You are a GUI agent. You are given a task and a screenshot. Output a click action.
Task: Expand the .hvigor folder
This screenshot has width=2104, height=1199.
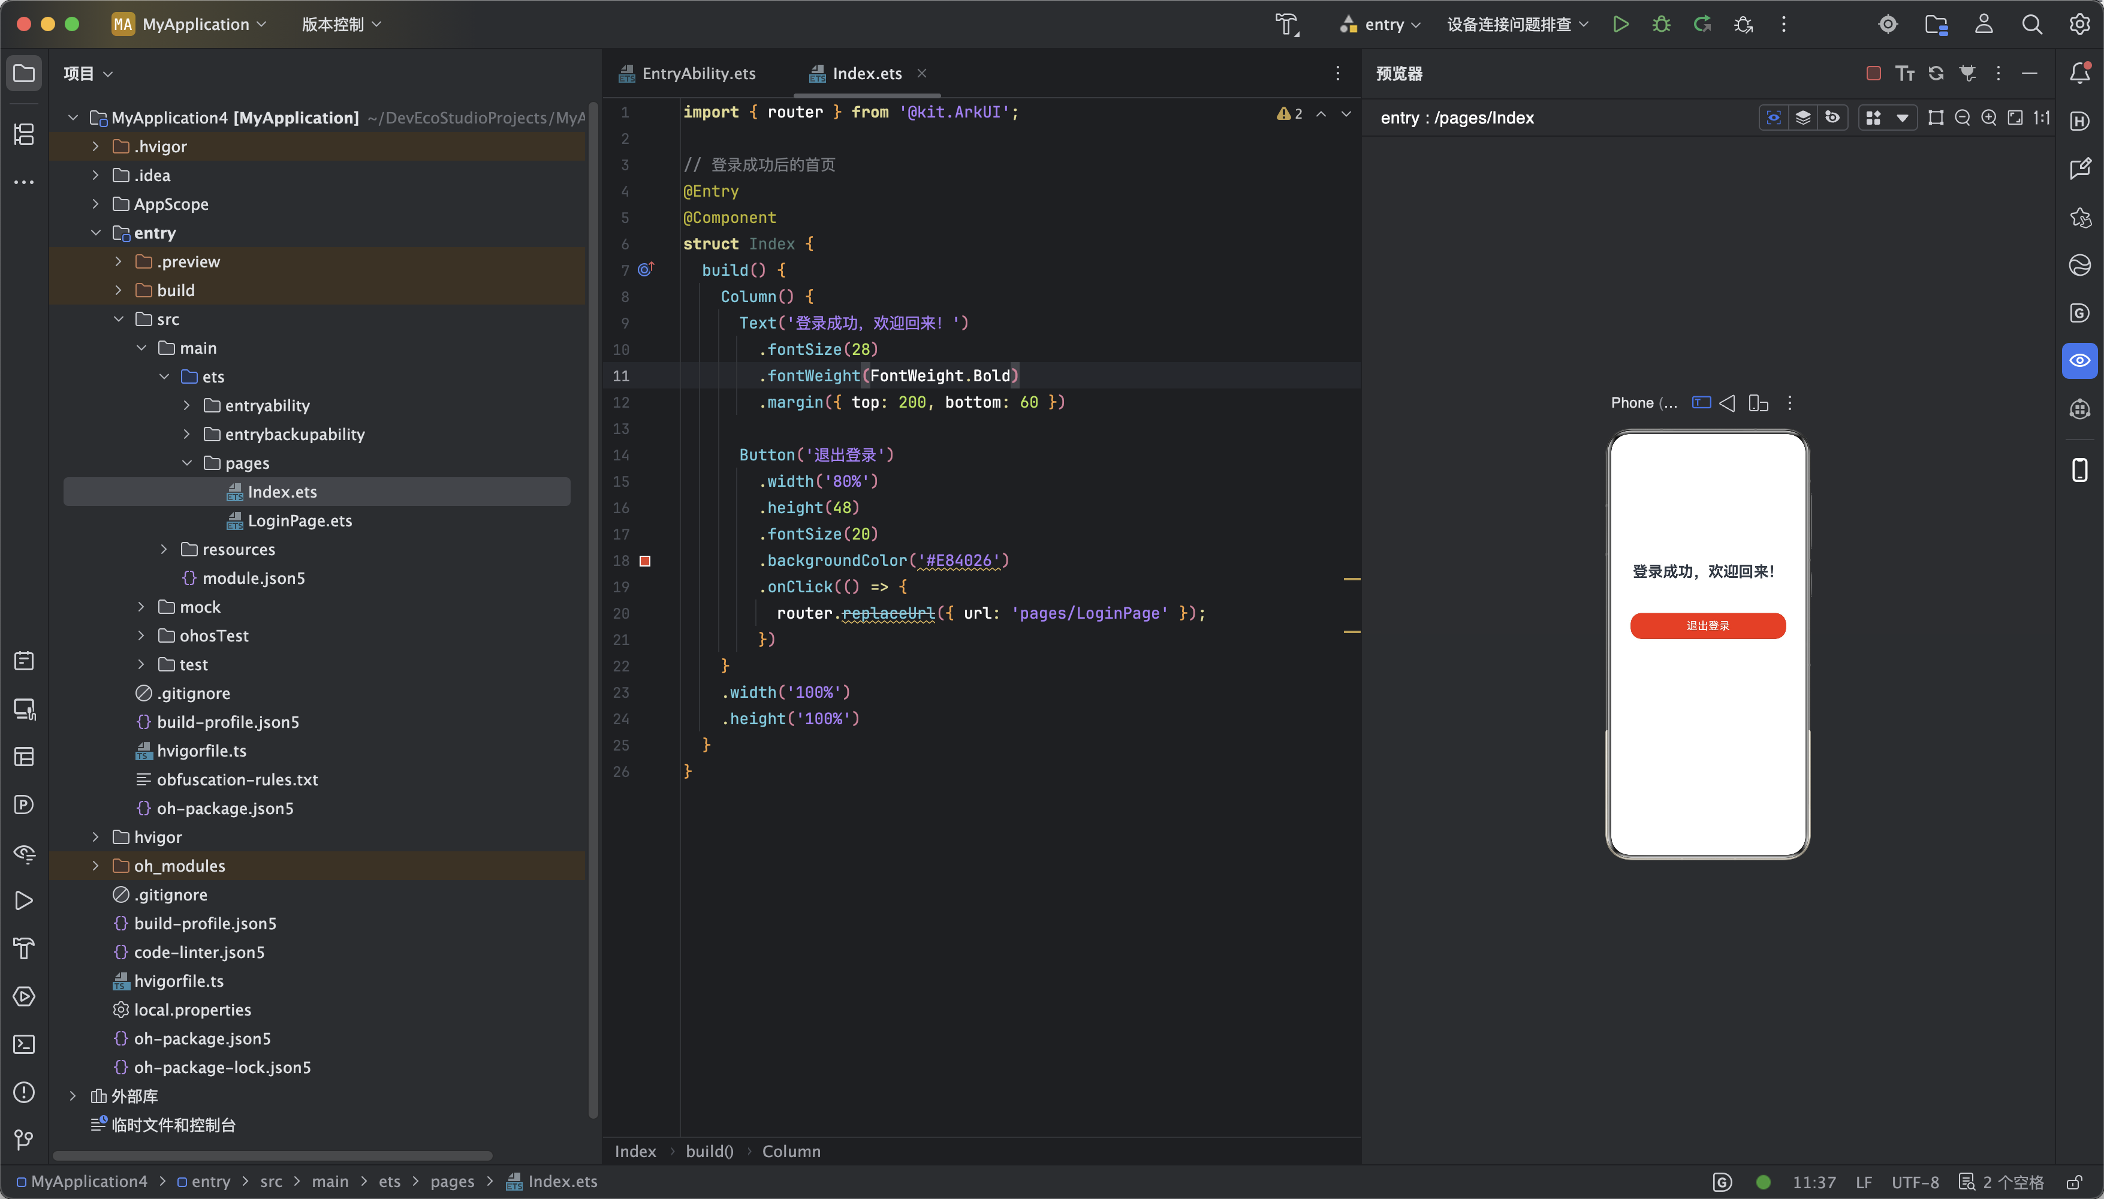pyautogui.click(x=95, y=147)
